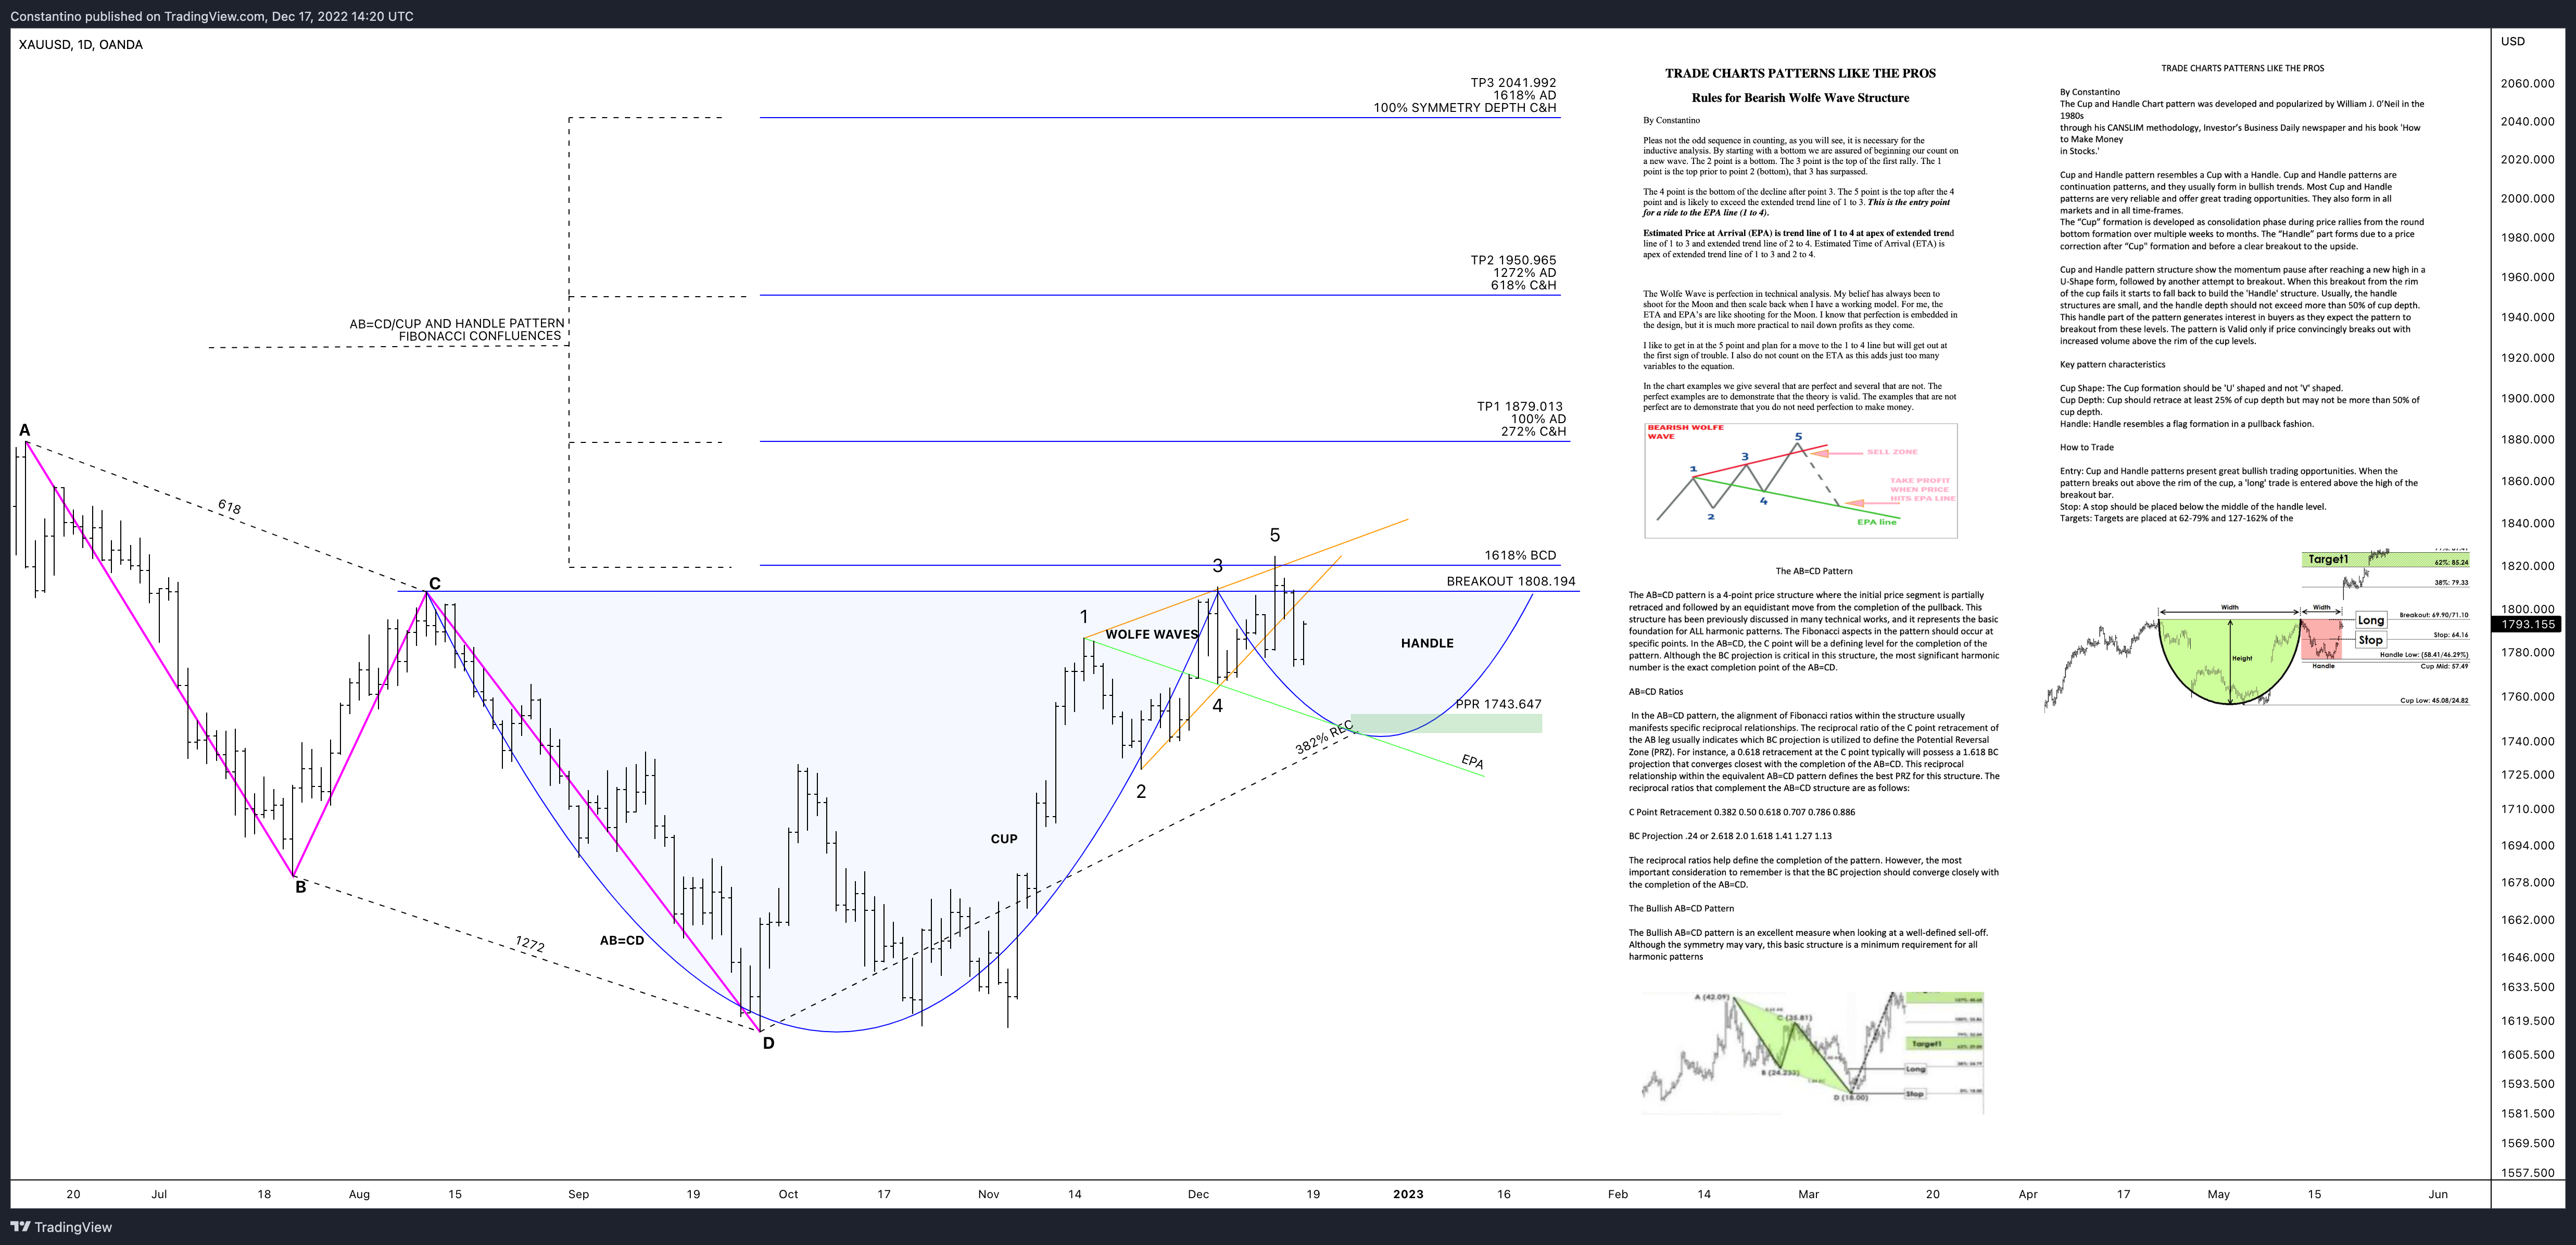The height and width of the screenshot is (1245, 2576).
Task: Click the PPR 1743.647 label
Action: pos(1498,704)
